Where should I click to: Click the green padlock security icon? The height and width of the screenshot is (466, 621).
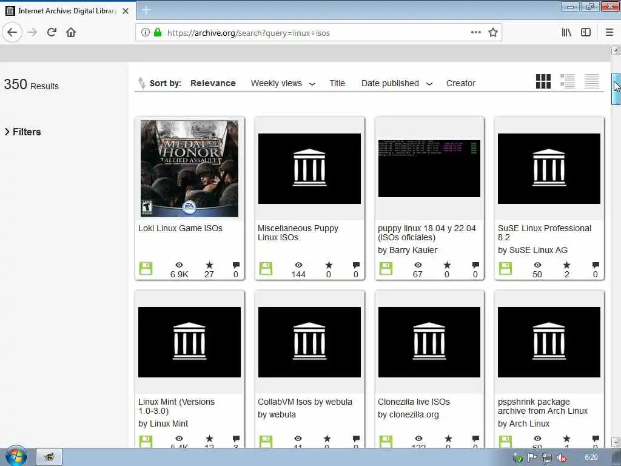(x=158, y=33)
